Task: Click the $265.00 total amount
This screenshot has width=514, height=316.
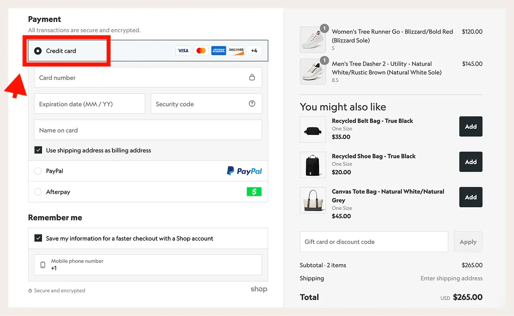Action: tap(468, 297)
